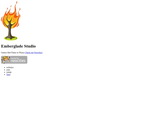Click the bullet before "websites"
This screenshot has width=168, height=126.
pos(4,68)
